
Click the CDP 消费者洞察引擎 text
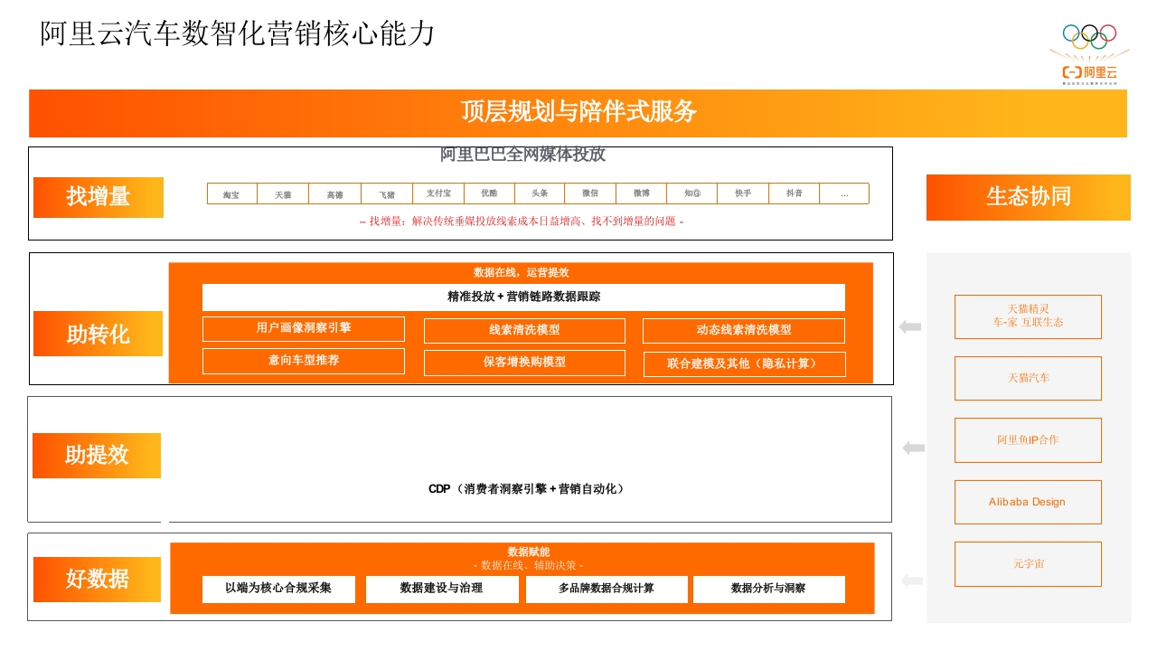(x=527, y=489)
